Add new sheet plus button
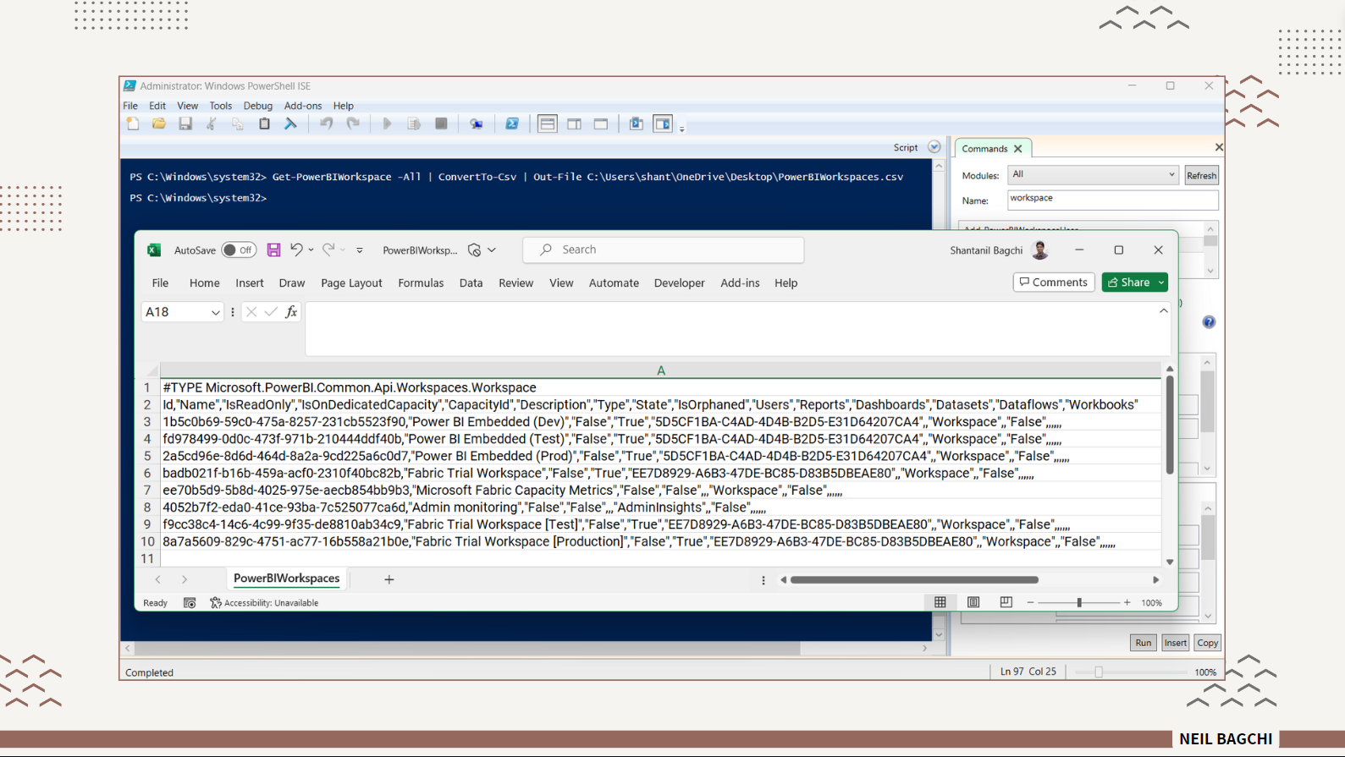The width and height of the screenshot is (1345, 757). point(389,579)
